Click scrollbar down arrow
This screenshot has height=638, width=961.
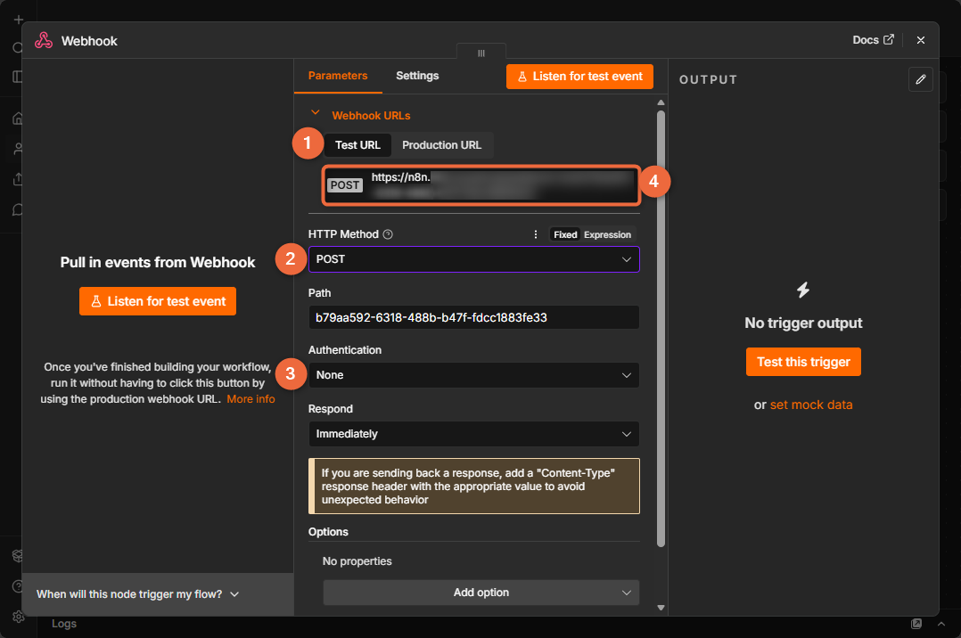coord(661,608)
